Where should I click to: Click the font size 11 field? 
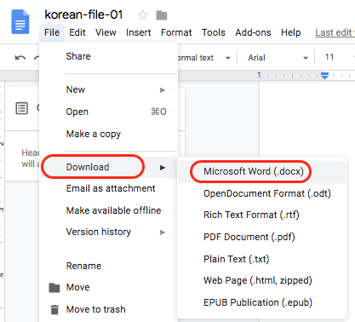(329, 57)
